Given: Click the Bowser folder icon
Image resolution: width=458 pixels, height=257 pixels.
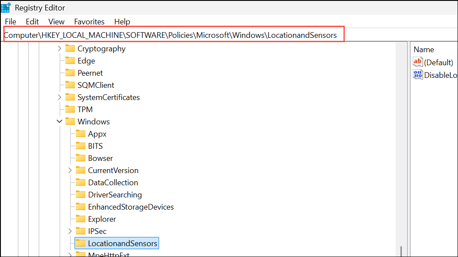Looking at the screenshot, I should 81,158.
